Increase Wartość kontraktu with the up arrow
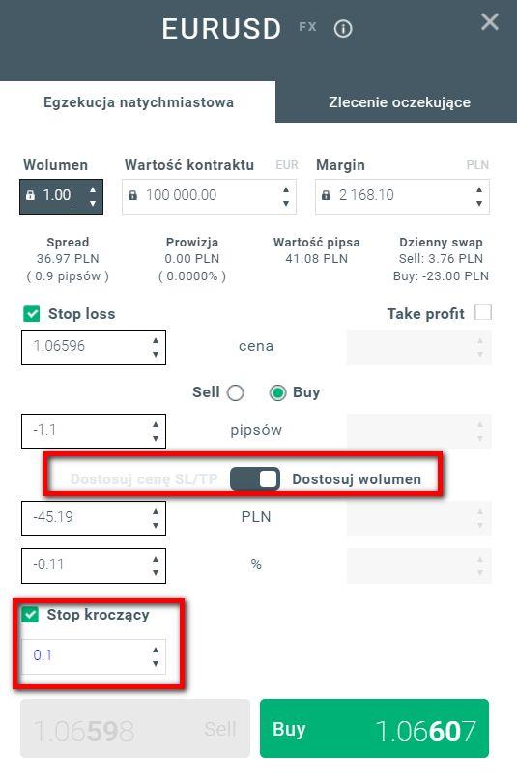 (286, 189)
